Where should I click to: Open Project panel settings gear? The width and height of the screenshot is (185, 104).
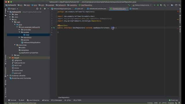point(45,9)
